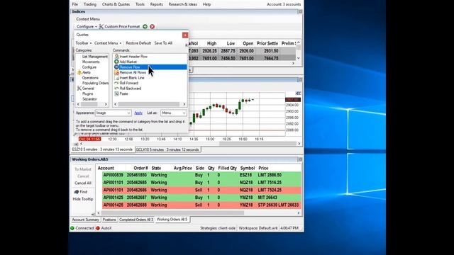
Task: Open the Tools menu
Action: (140, 4)
